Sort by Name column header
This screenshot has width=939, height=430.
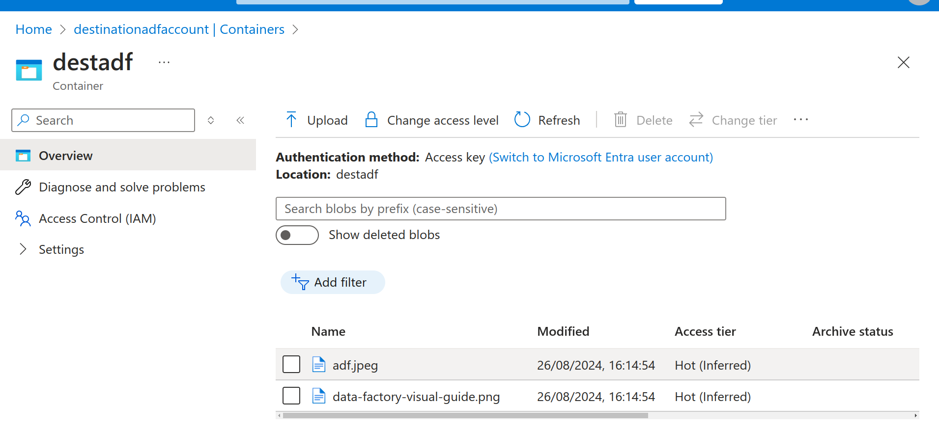(328, 331)
